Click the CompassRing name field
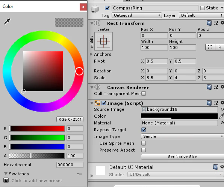 (x=155, y=8)
